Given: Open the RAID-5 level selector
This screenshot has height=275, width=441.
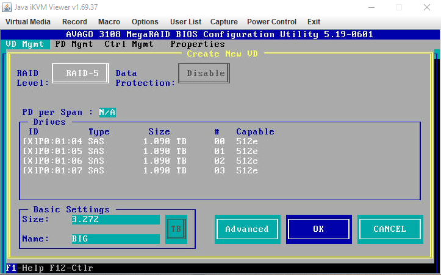Looking at the screenshot, I should 81,73.
